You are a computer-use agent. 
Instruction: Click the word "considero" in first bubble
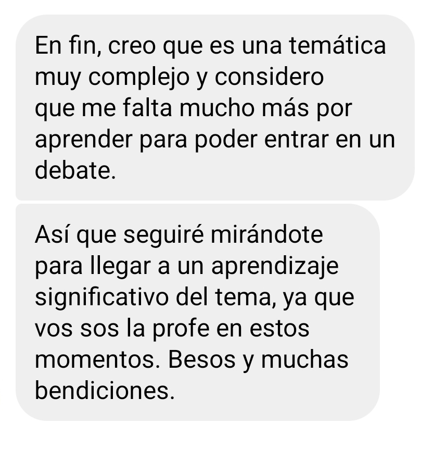pyautogui.click(x=269, y=77)
